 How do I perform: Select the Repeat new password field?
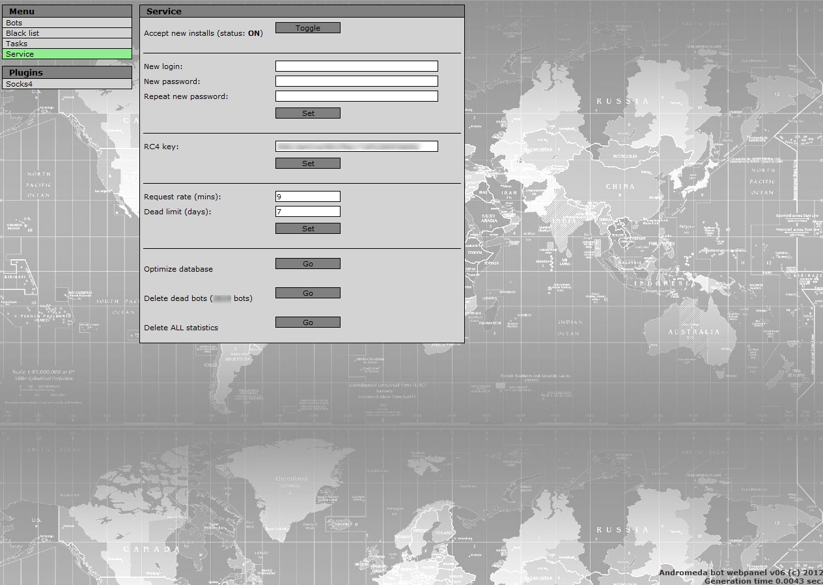point(356,96)
